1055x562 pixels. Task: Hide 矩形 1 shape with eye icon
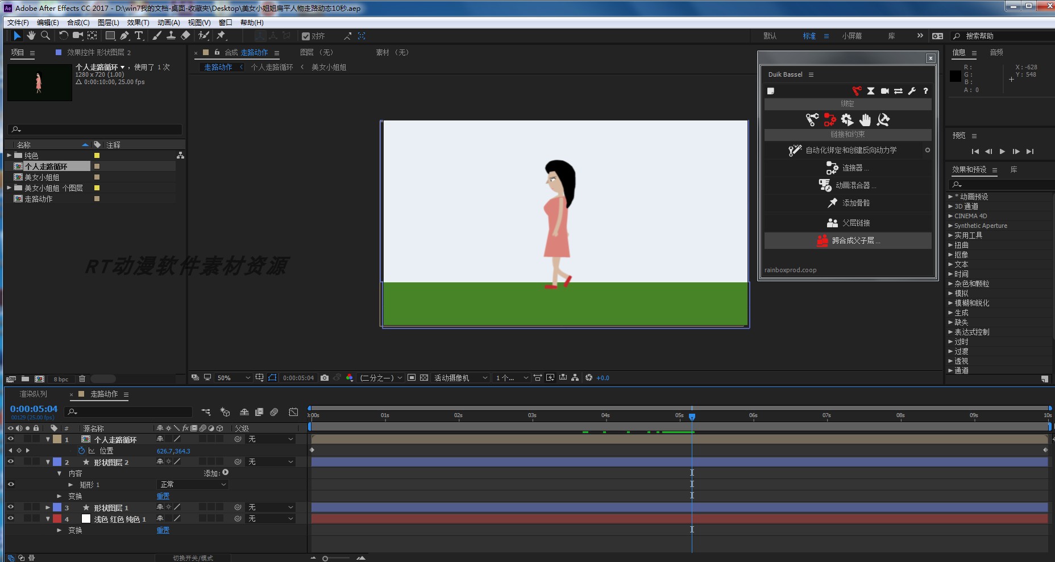point(10,485)
